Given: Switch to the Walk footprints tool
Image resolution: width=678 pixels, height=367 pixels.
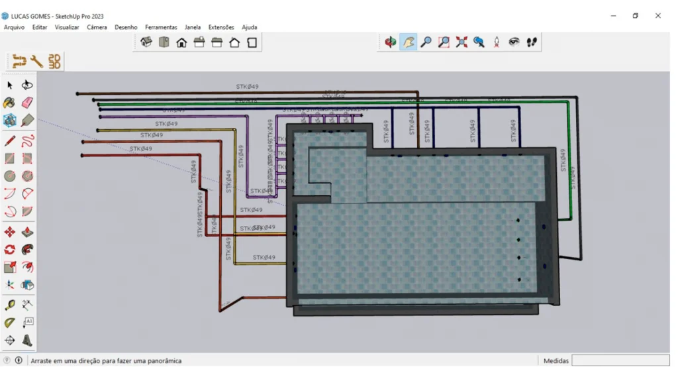Looking at the screenshot, I should [531, 42].
